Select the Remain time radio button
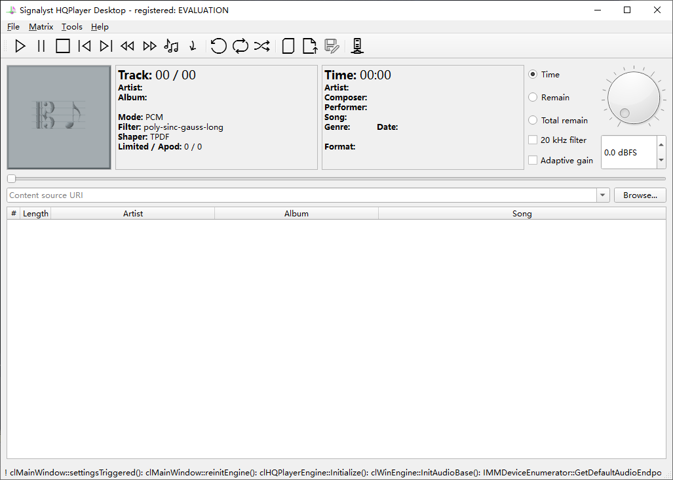 (533, 97)
